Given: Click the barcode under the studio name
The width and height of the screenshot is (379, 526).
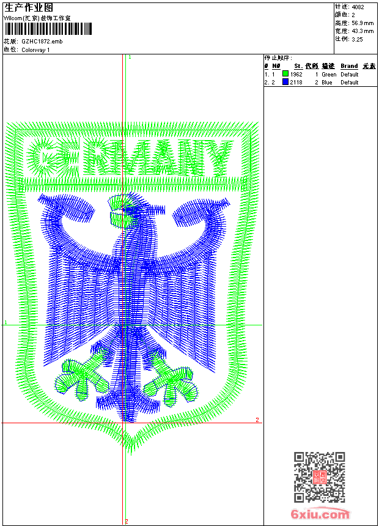Looking at the screenshot, I should (48, 29).
